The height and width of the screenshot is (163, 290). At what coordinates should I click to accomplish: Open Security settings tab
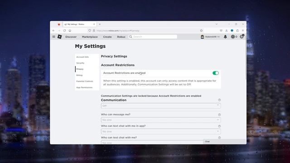[80, 63]
